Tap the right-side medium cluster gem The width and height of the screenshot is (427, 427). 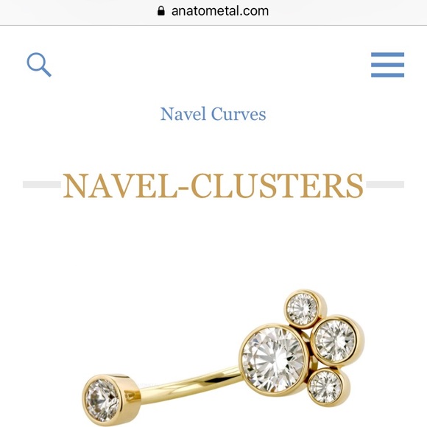pyautogui.click(x=335, y=341)
